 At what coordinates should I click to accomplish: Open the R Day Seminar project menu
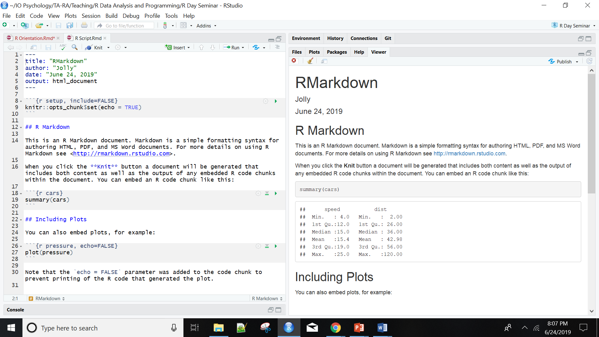tap(573, 26)
